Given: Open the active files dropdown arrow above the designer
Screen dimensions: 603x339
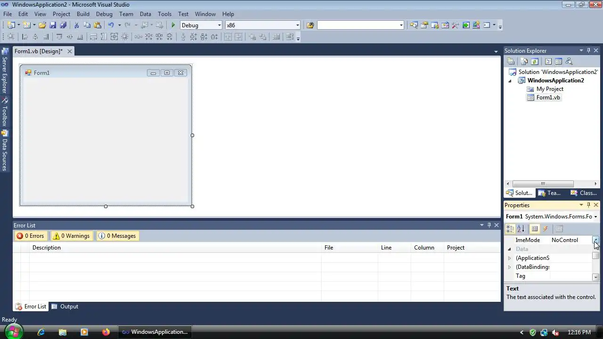Looking at the screenshot, I should (496, 51).
